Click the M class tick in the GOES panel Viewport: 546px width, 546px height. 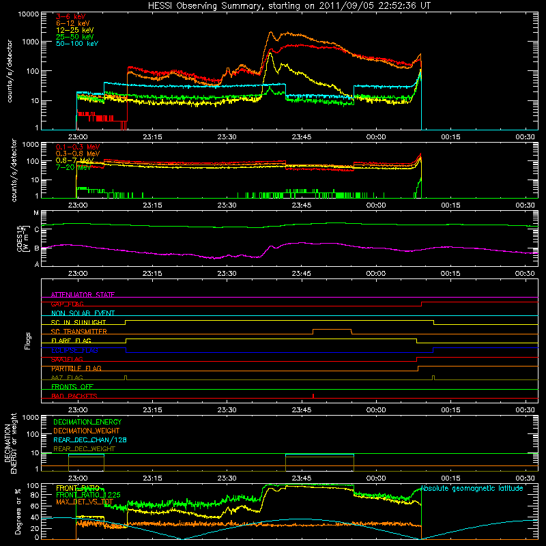(x=36, y=213)
